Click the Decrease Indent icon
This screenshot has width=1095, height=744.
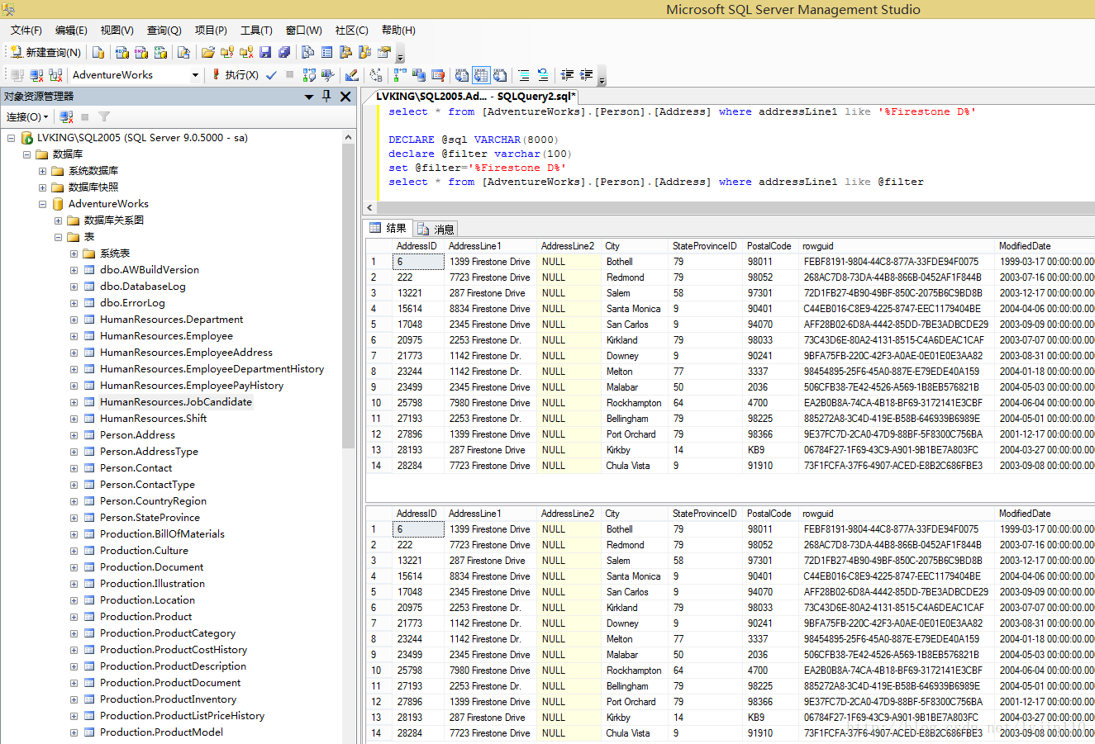(x=567, y=75)
